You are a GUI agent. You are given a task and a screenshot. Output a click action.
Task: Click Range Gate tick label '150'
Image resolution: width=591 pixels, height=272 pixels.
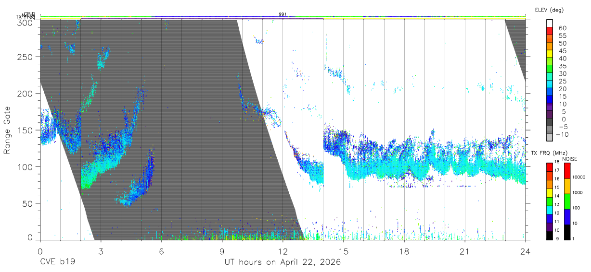coord(25,130)
